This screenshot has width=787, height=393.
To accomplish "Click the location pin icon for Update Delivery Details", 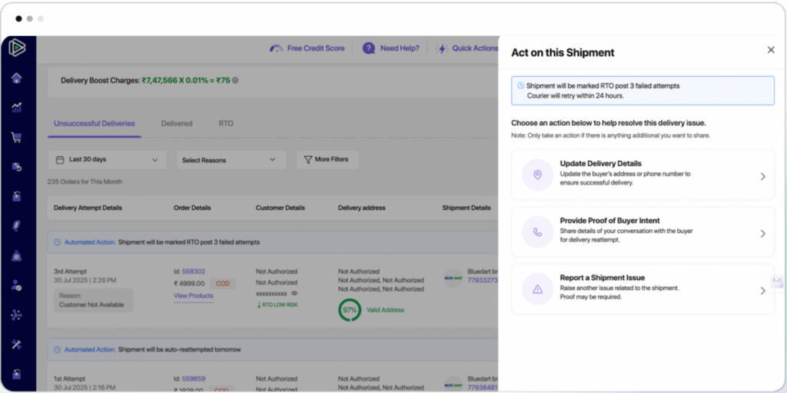I will click(x=537, y=175).
